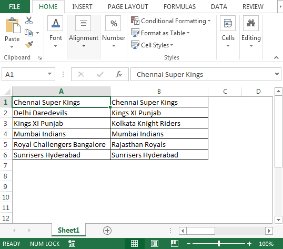The image size is (283, 249).
Task: Click the Cut scissors icon
Action: [29, 21]
